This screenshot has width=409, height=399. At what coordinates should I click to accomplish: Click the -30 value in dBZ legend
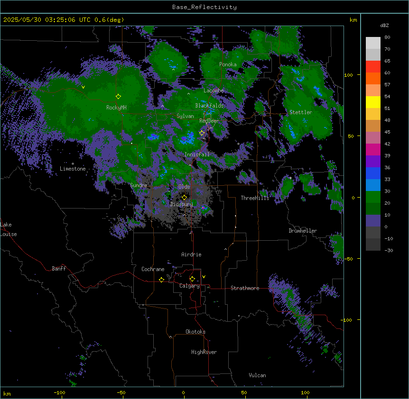(x=389, y=250)
